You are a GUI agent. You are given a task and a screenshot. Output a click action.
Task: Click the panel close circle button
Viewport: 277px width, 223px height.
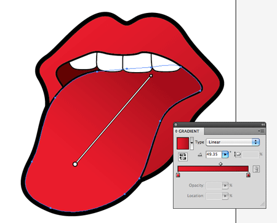click(x=175, y=124)
